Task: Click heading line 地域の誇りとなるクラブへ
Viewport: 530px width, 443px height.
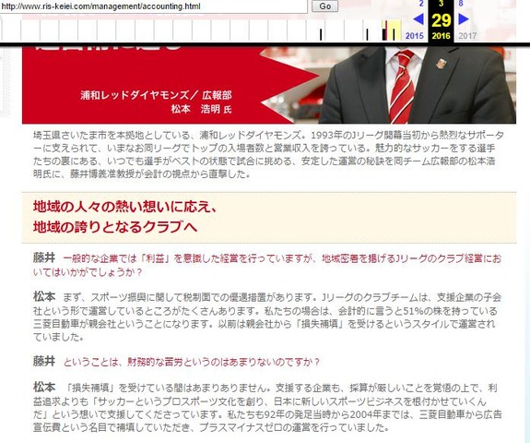Action: [x=115, y=226]
